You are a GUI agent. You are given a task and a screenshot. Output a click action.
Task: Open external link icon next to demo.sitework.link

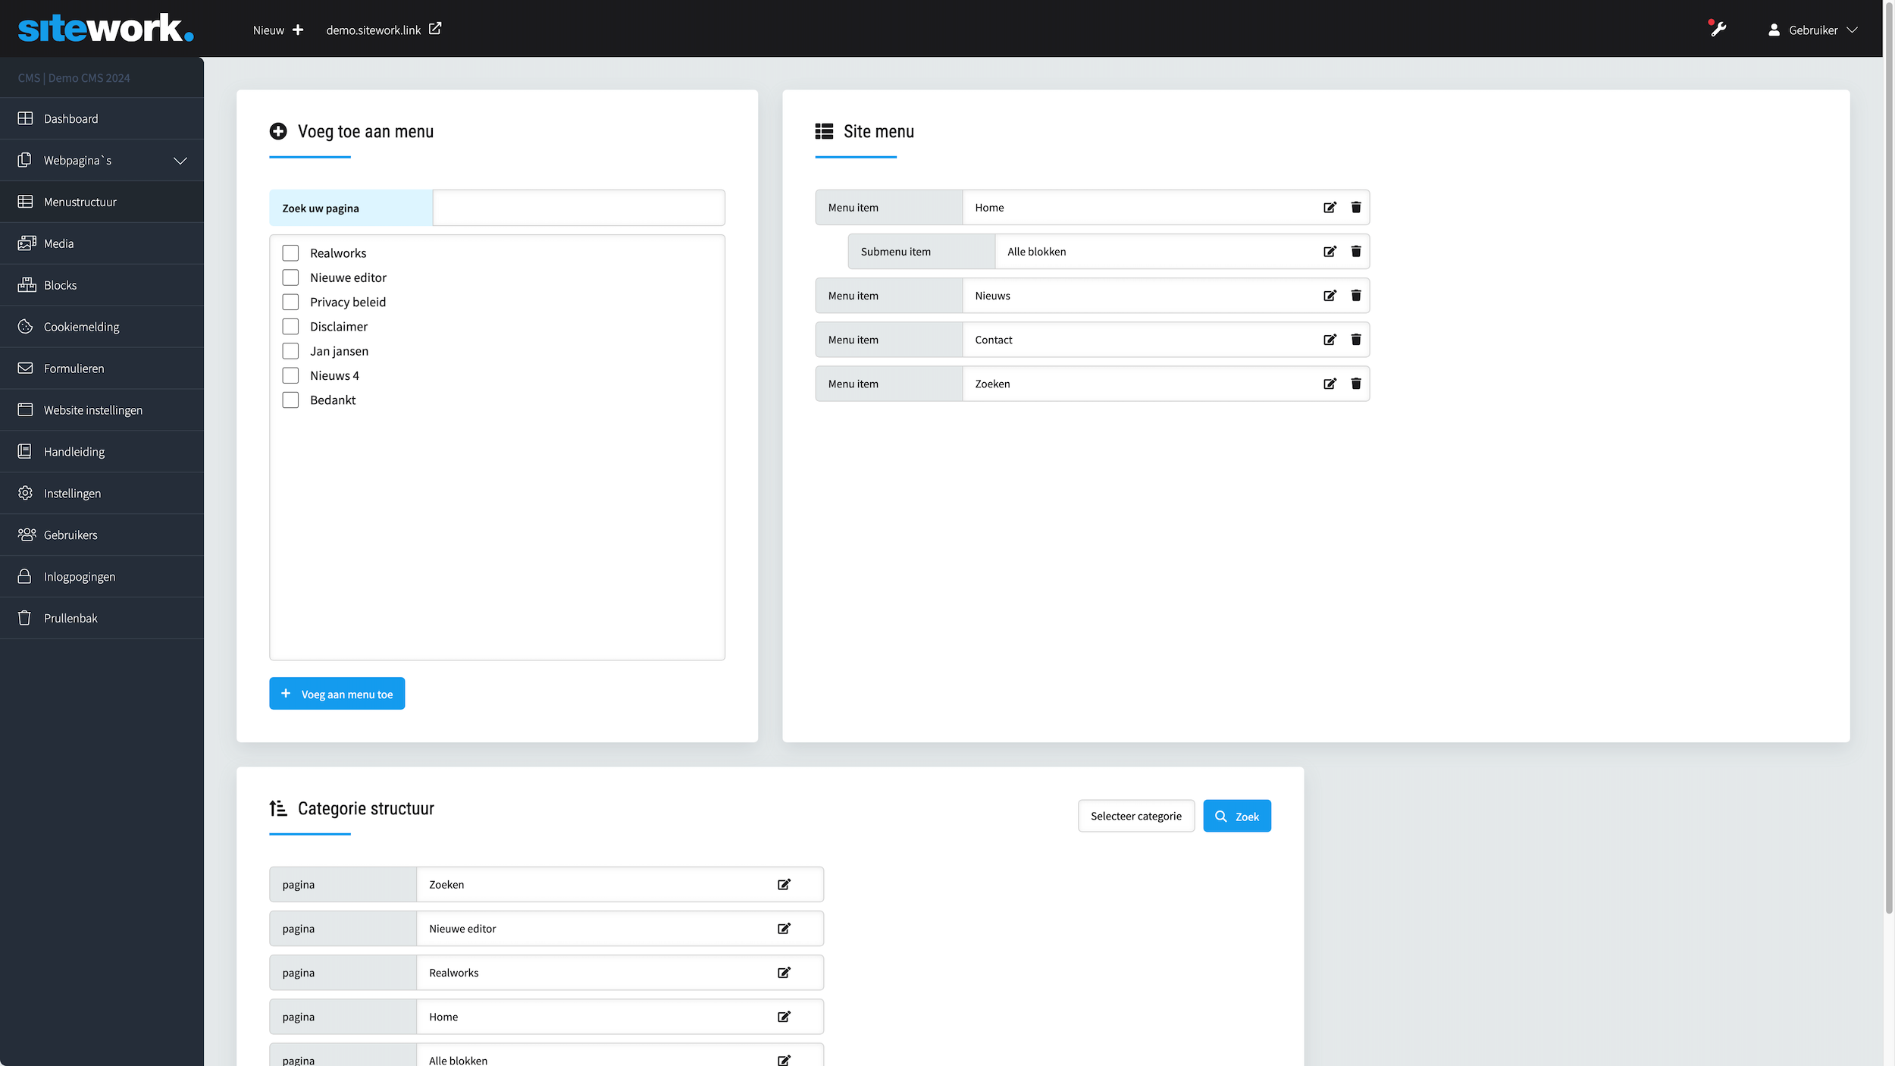[435, 29]
